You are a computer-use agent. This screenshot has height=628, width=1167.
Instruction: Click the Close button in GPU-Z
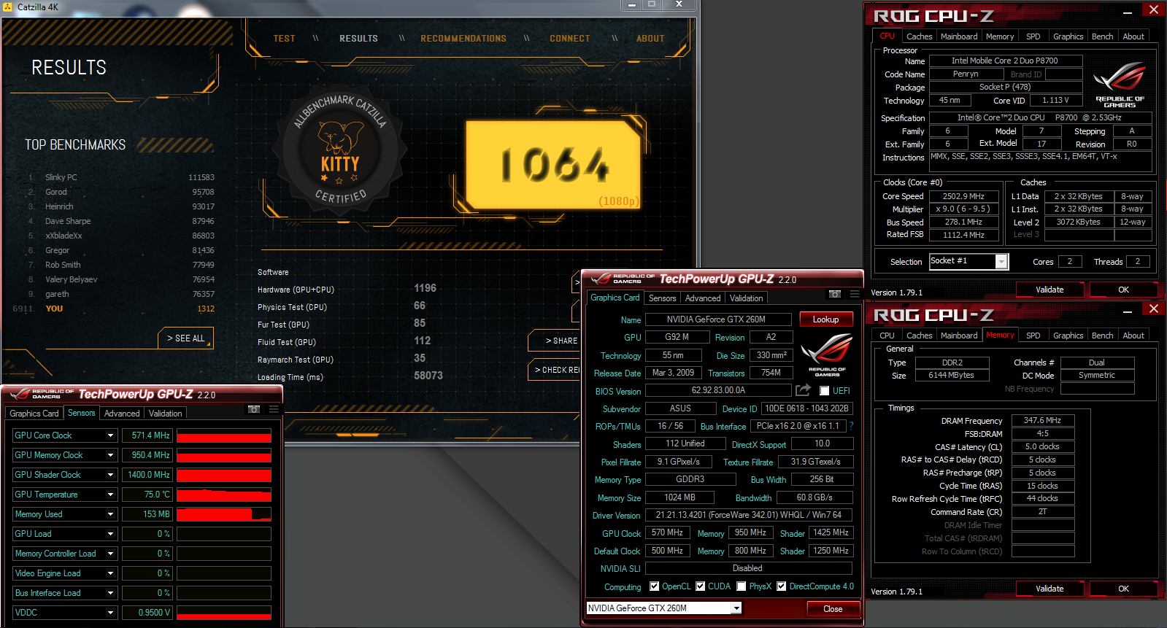pos(833,609)
